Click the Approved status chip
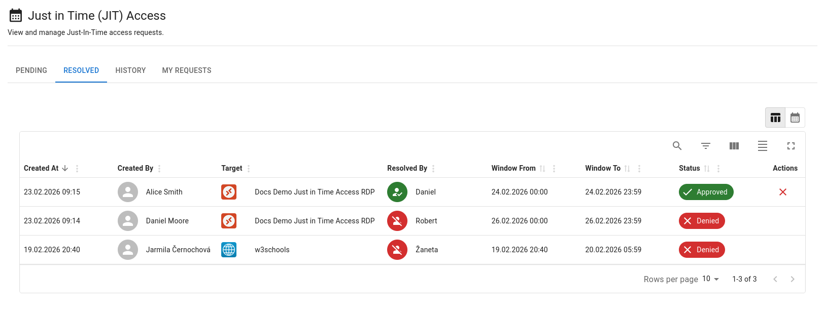Image resolution: width=824 pixels, height=311 pixels. pos(706,192)
